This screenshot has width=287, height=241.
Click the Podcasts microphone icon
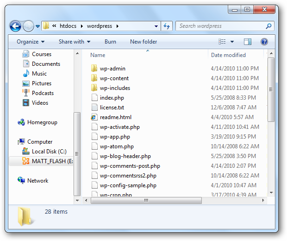click(x=26, y=93)
